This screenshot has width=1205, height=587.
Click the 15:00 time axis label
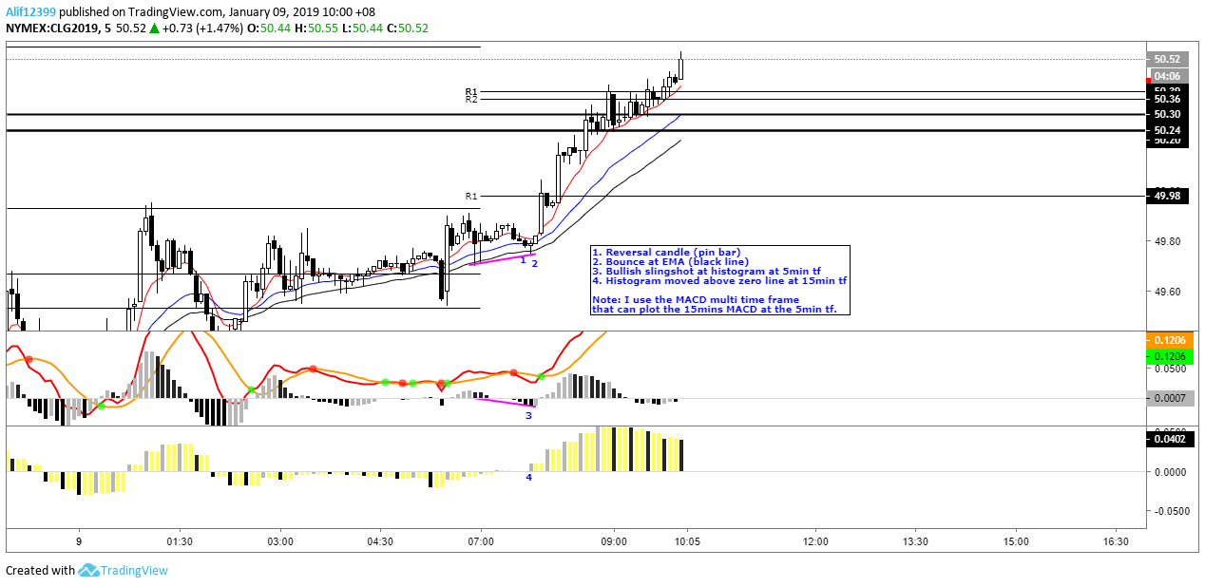tap(1016, 541)
